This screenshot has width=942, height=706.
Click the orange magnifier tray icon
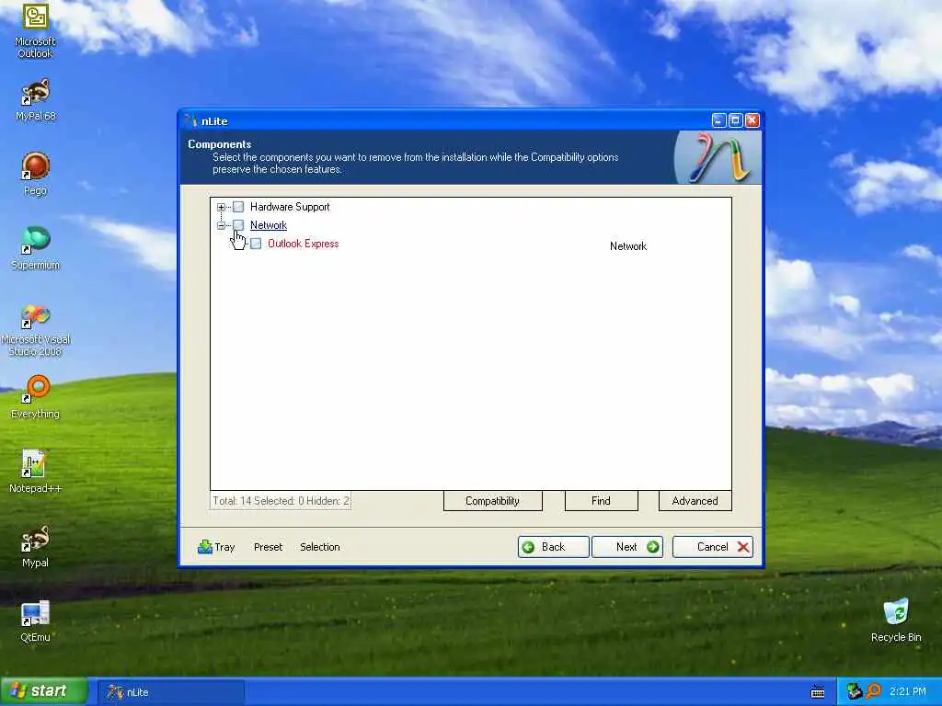(x=874, y=691)
